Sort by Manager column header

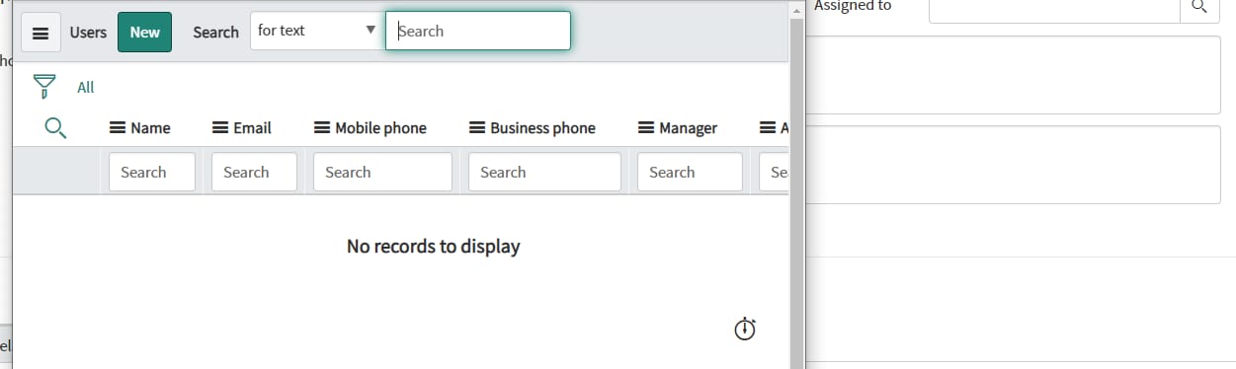tap(689, 128)
